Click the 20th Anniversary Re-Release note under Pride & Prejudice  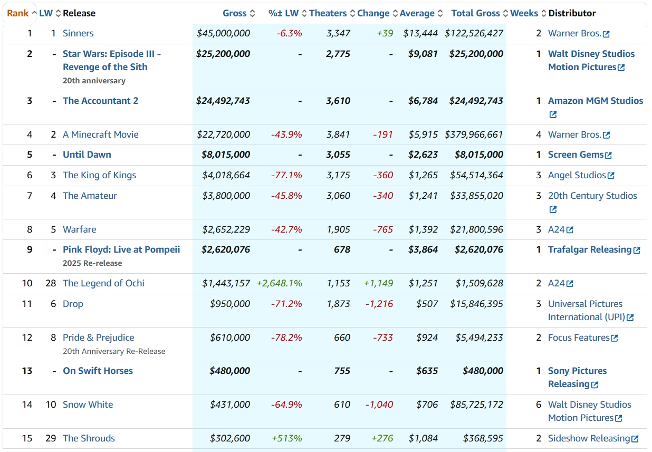(x=114, y=351)
